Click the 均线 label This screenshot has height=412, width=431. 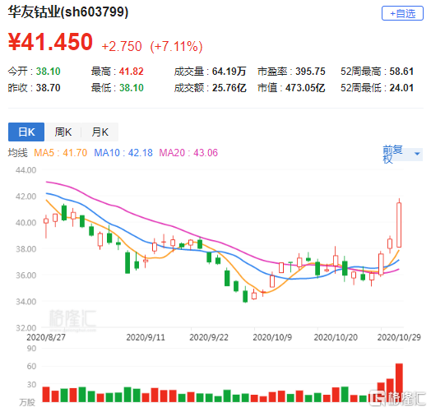tap(17, 152)
